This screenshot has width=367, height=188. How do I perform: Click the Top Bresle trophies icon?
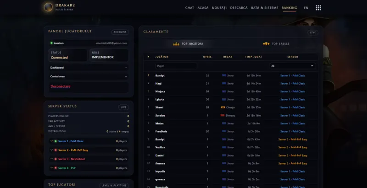click(x=266, y=44)
